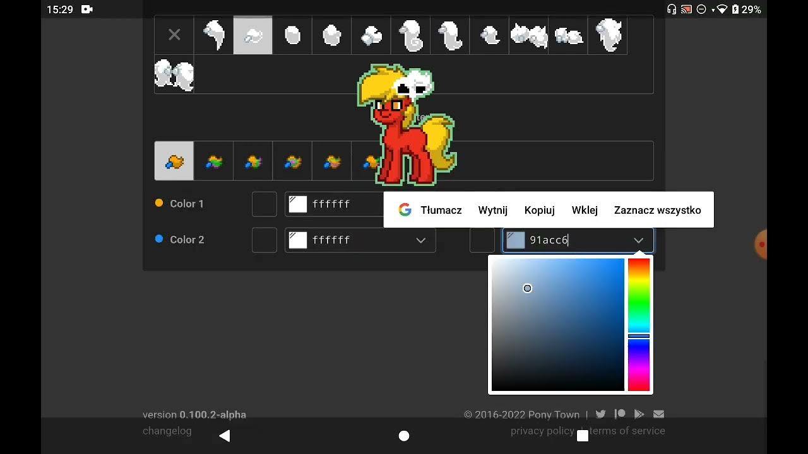Viewport: 808px width, 454px height.
Task: Click the 91acc6 hex input field
Action: coord(578,240)
